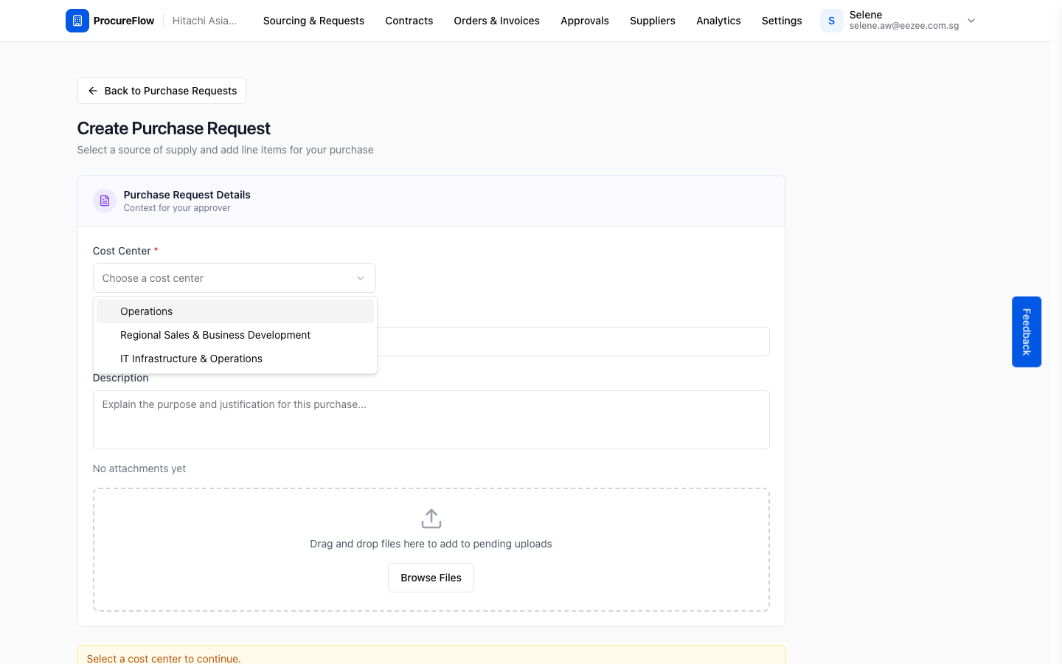Click the ProcureFlow brand name
Screen dimensions: 1062x664
pos(124,21)
